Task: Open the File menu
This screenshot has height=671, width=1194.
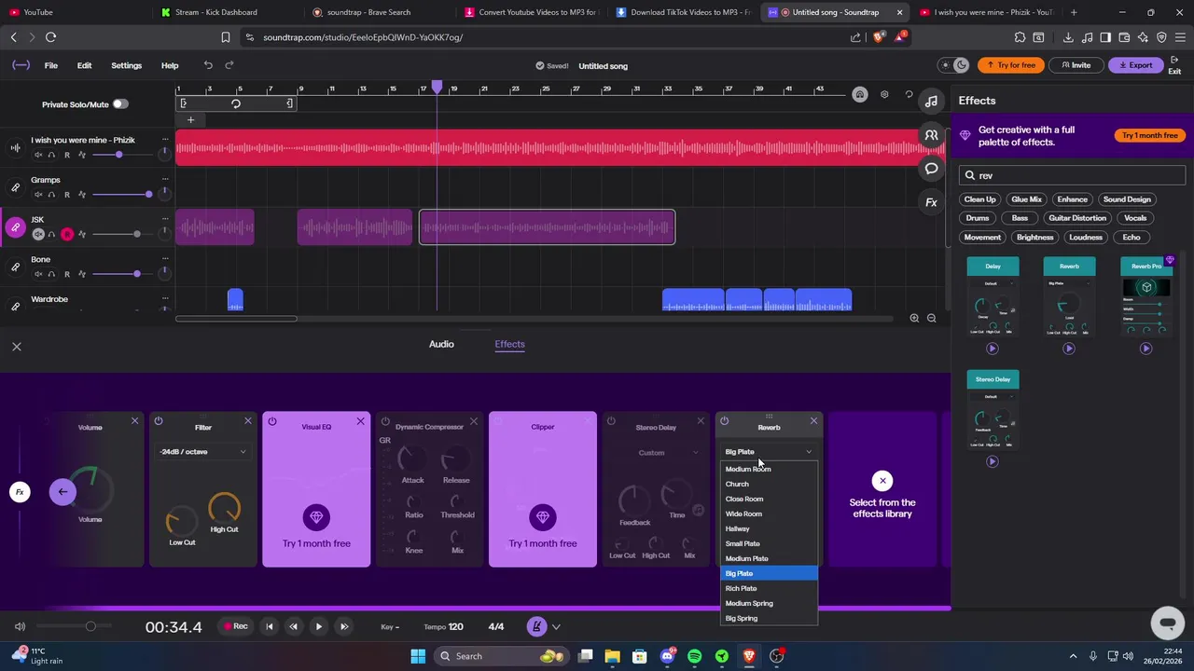Action: 51,65
